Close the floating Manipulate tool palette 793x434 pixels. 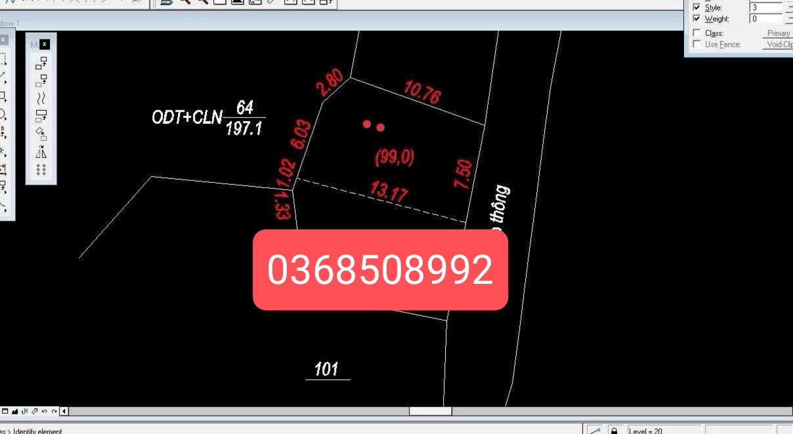[x=45, y=44]
